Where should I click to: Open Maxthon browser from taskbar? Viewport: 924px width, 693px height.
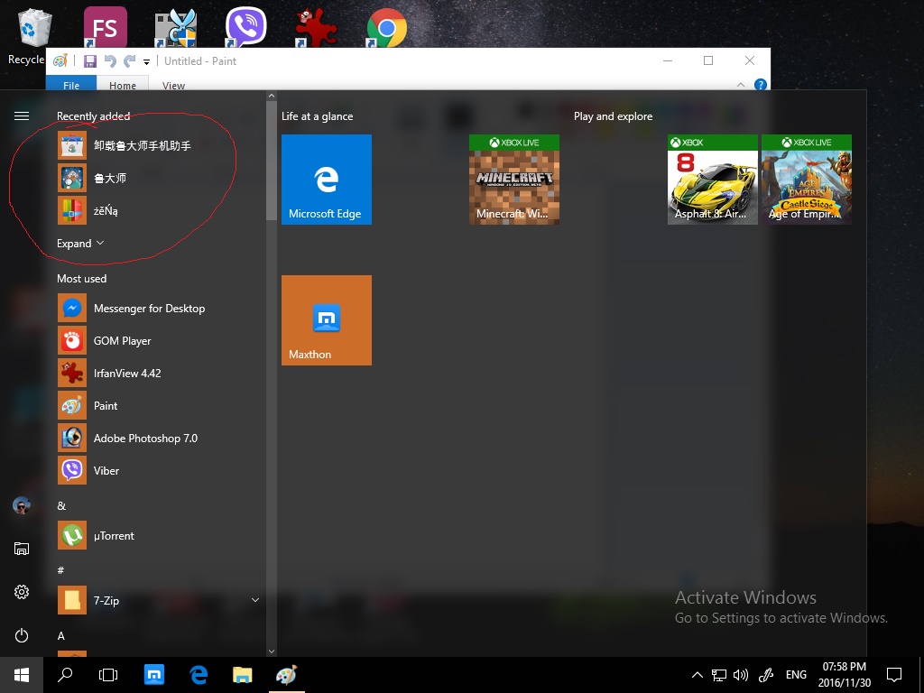click(x=154, y=675)
